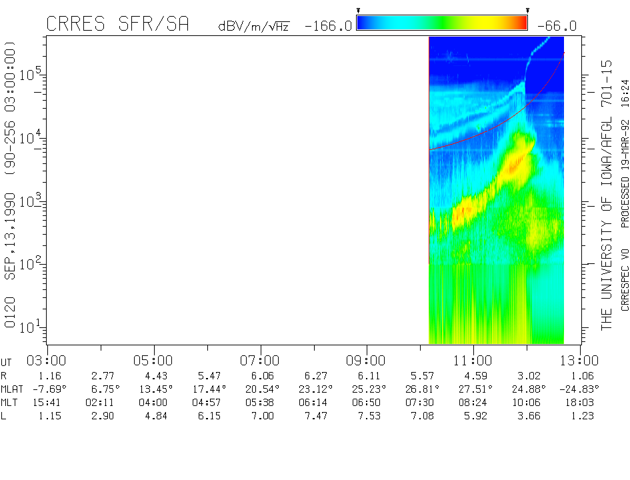Select the dBV/m/√Hz units label
The image size is (630, 480).
pos(253,26)
